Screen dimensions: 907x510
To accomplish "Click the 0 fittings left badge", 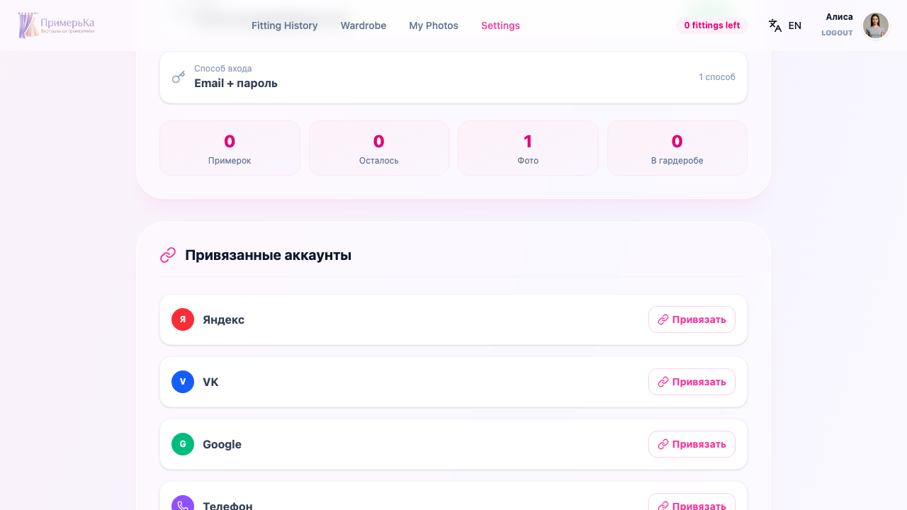I will [712, 25].
